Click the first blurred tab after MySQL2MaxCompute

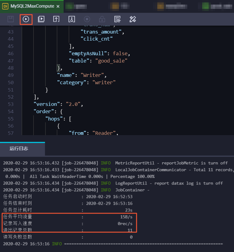point(76,6)
